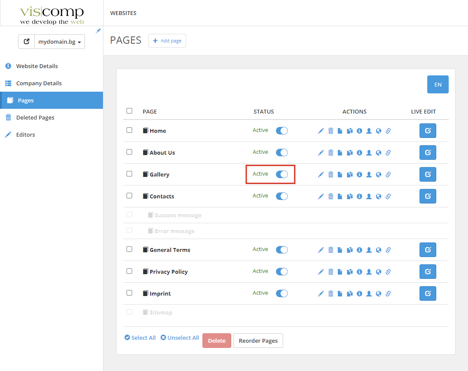Image resolution: width=468 pixels, height=371 pixels.
Task: Open Live Edit for the Home page
Action: coord(427,131)
